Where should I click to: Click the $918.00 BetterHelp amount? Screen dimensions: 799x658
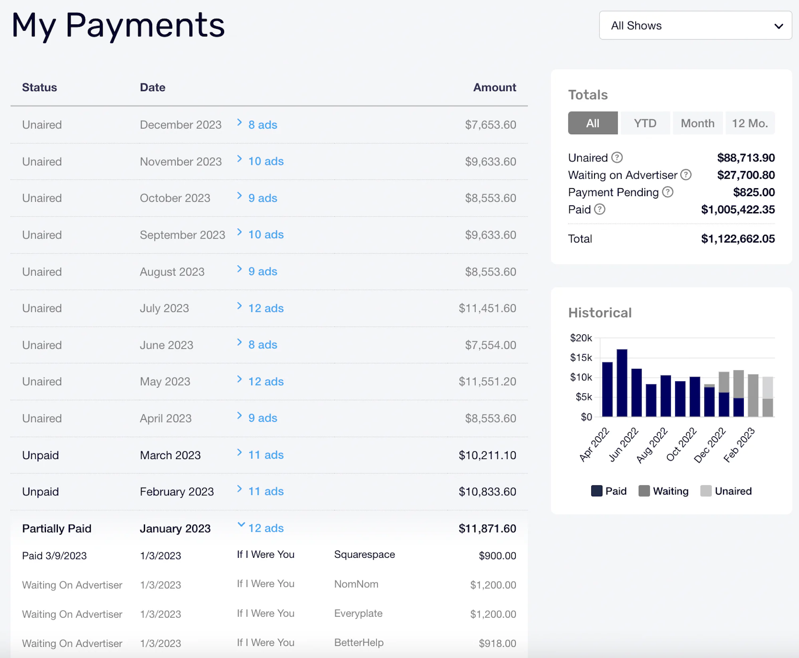(x=497, y=643)
